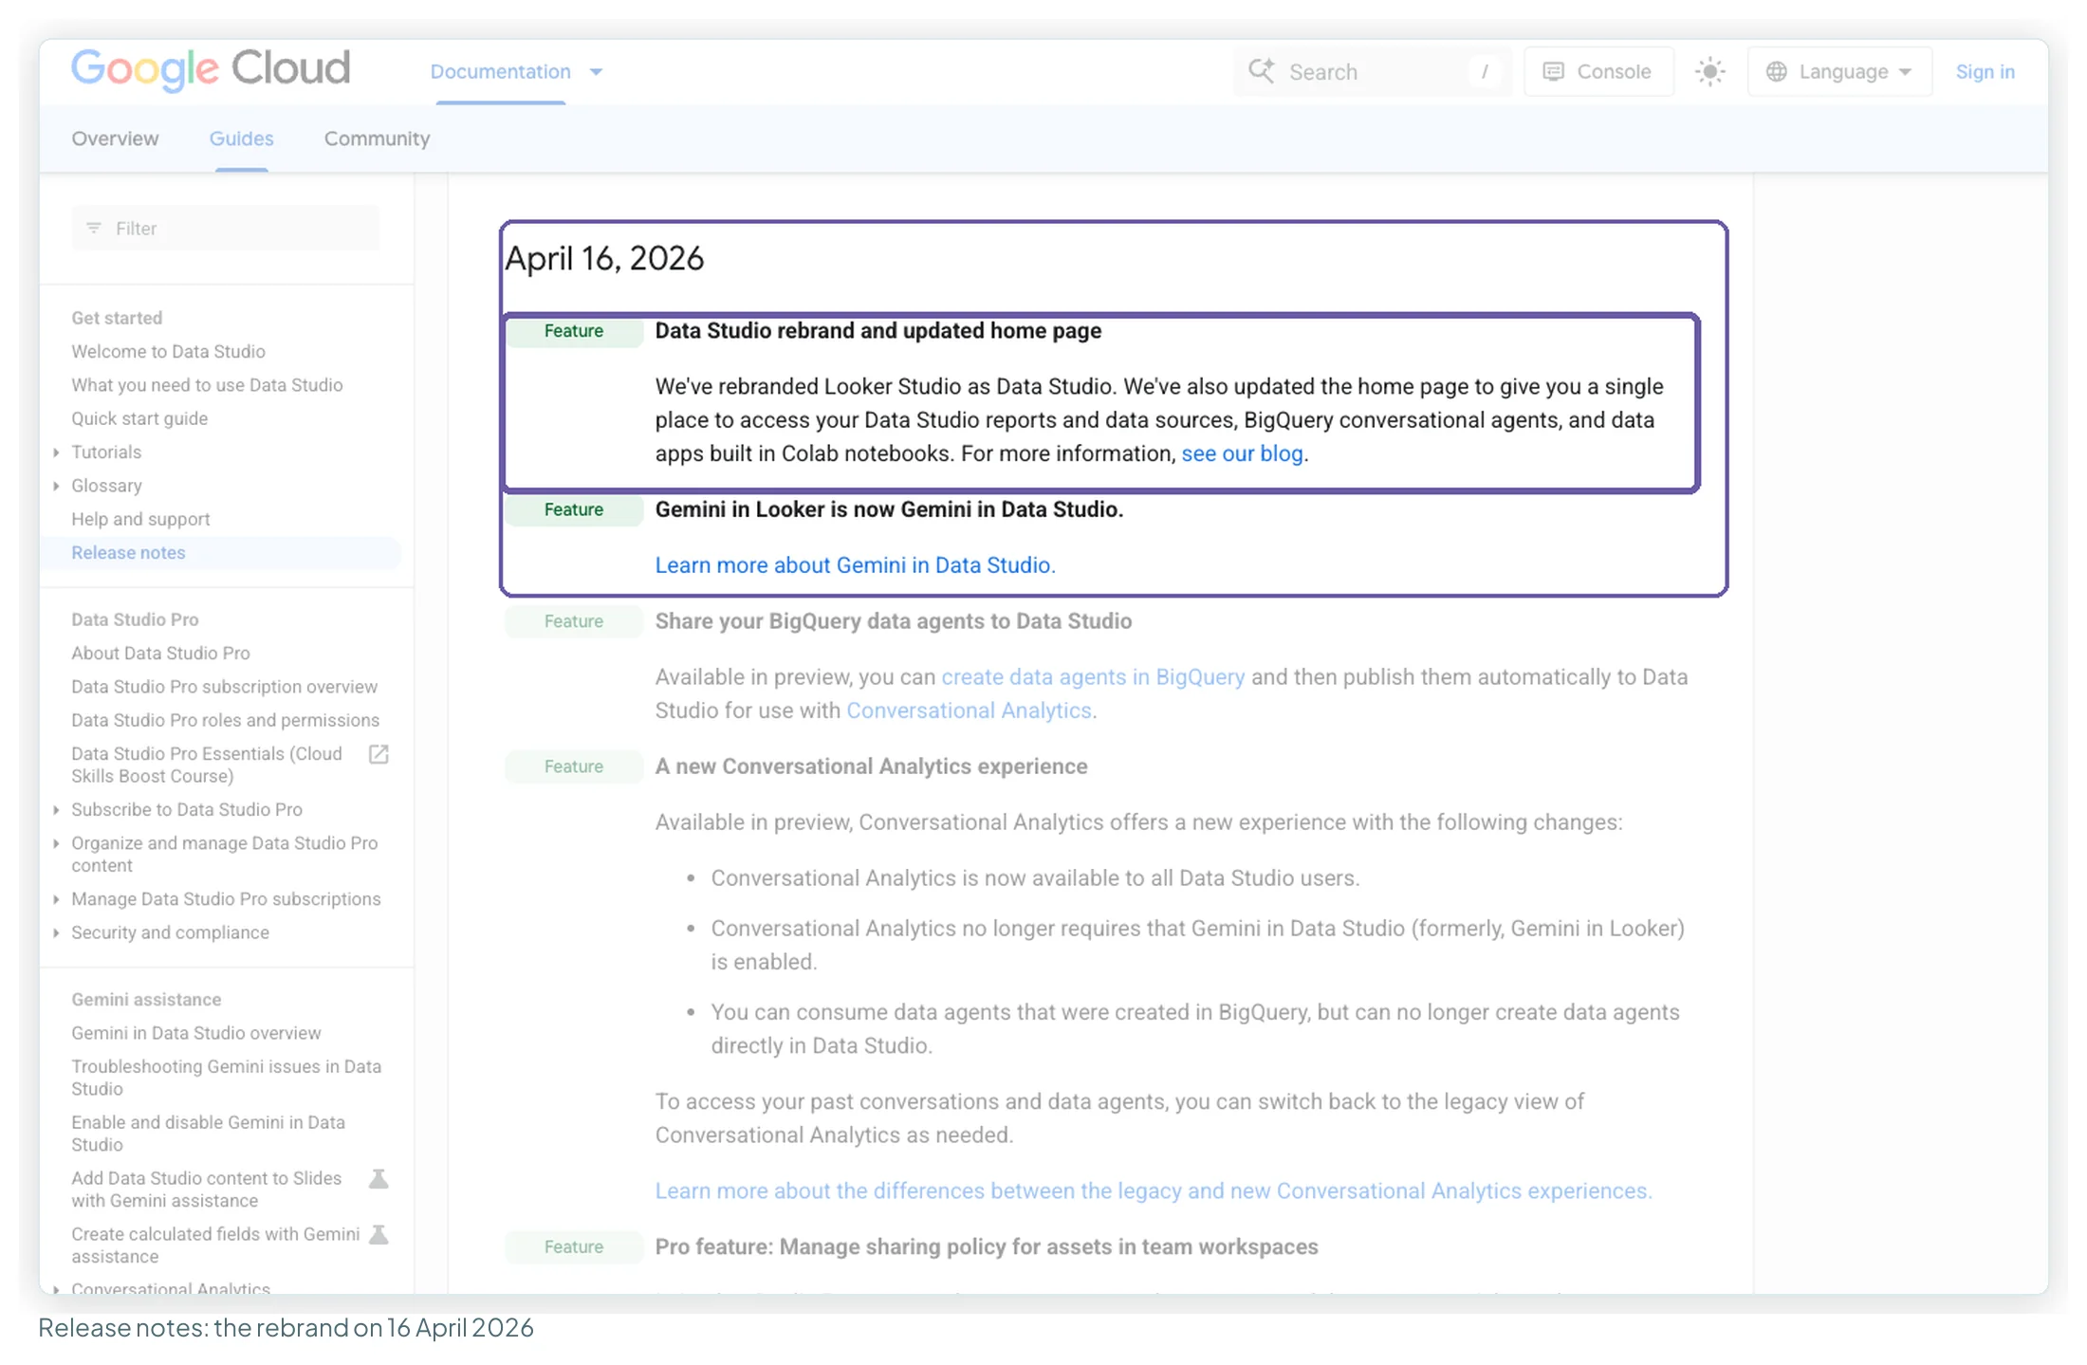
Task: Expand the Glossary section
Action: [x=56, y=486]
